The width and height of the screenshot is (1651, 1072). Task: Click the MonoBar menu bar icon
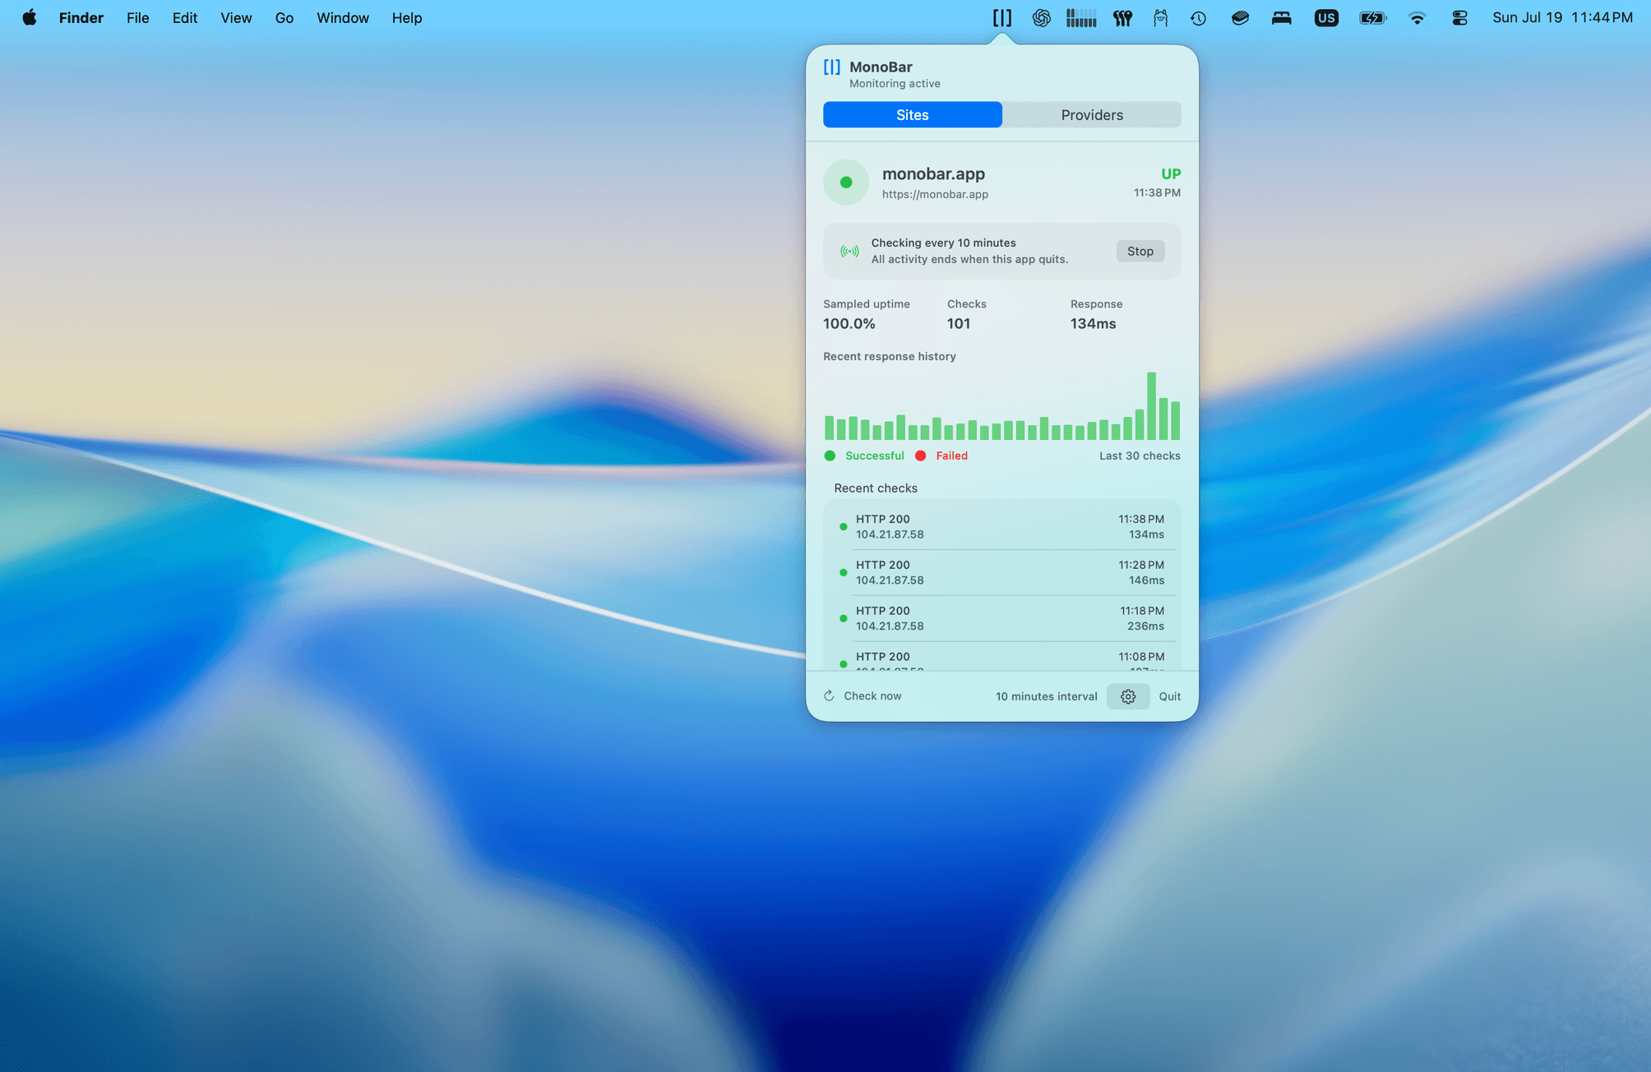[x=1001, y=17]
